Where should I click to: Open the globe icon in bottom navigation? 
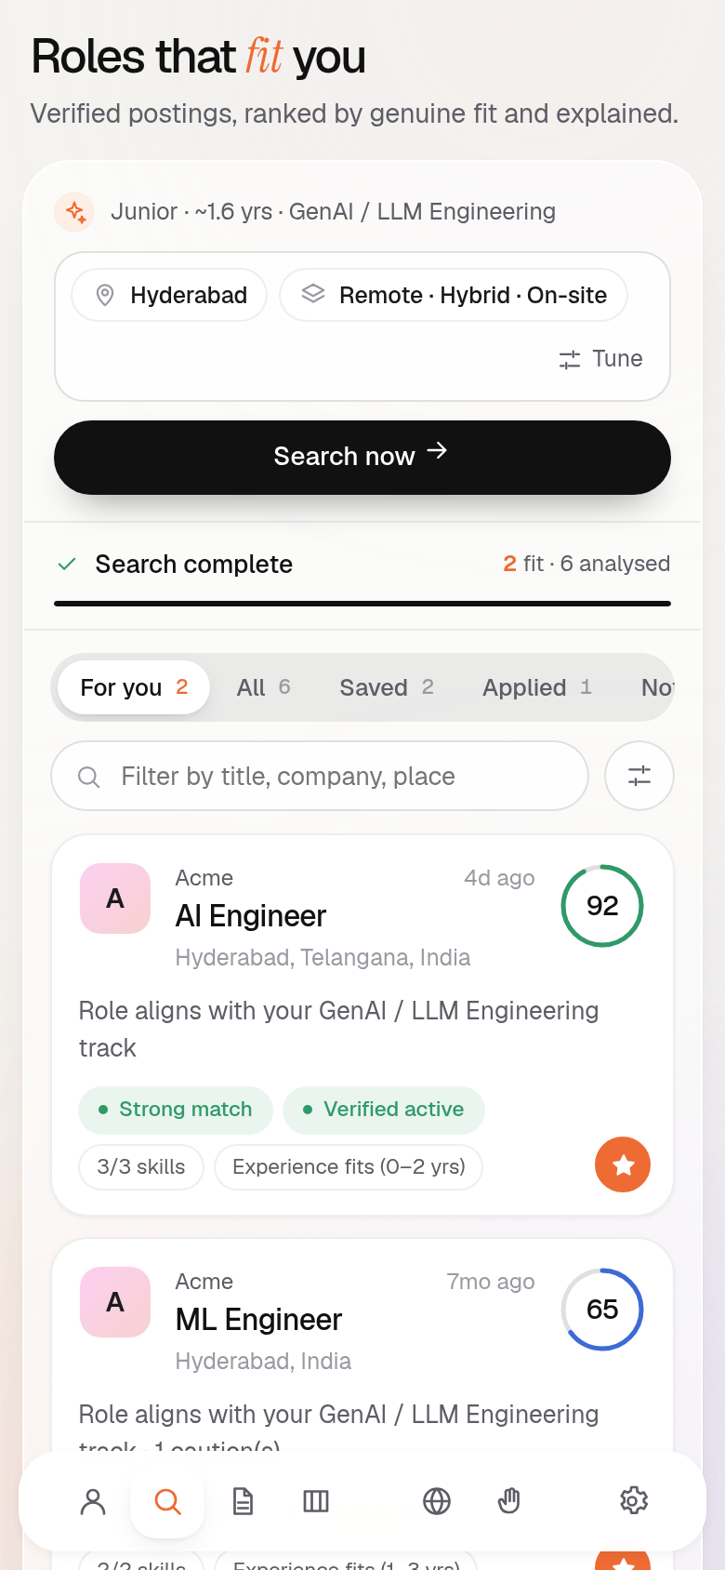click(437, 1501)
